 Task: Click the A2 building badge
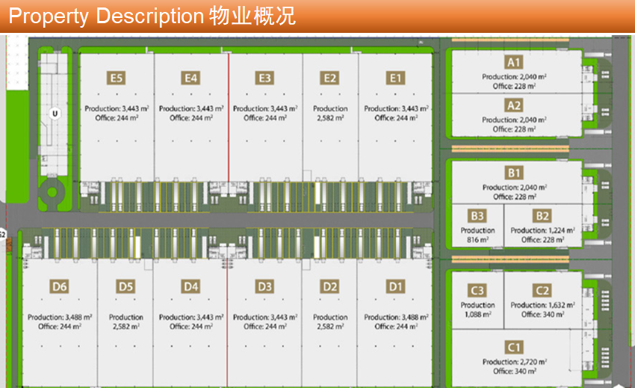point(513,105)
